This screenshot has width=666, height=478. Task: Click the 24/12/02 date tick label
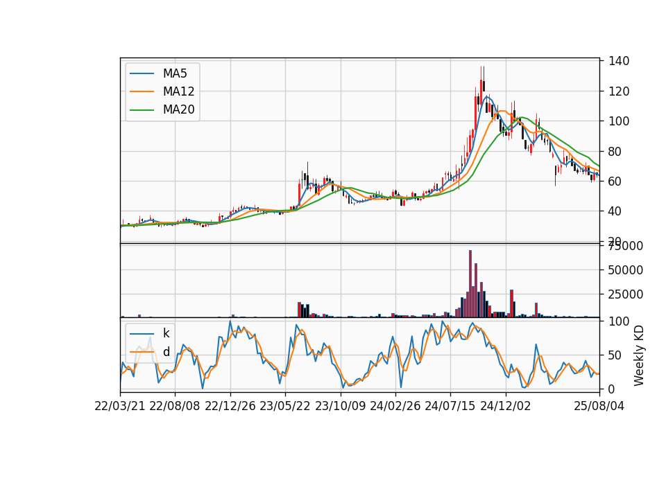(x=506, y=406)
